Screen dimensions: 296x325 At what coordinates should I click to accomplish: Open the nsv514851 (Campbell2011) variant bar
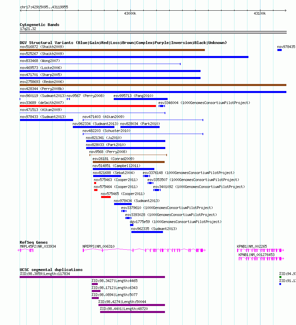123,169
